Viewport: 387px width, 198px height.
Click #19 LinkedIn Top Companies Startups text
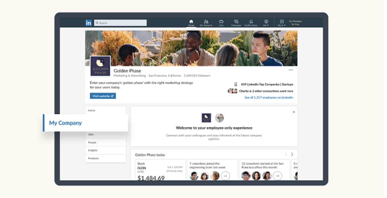pyautogui.click(x=267, y=84)
